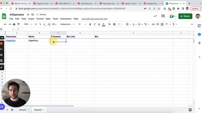Click the Insert link icon
The image size is (202, 113).
153,24
